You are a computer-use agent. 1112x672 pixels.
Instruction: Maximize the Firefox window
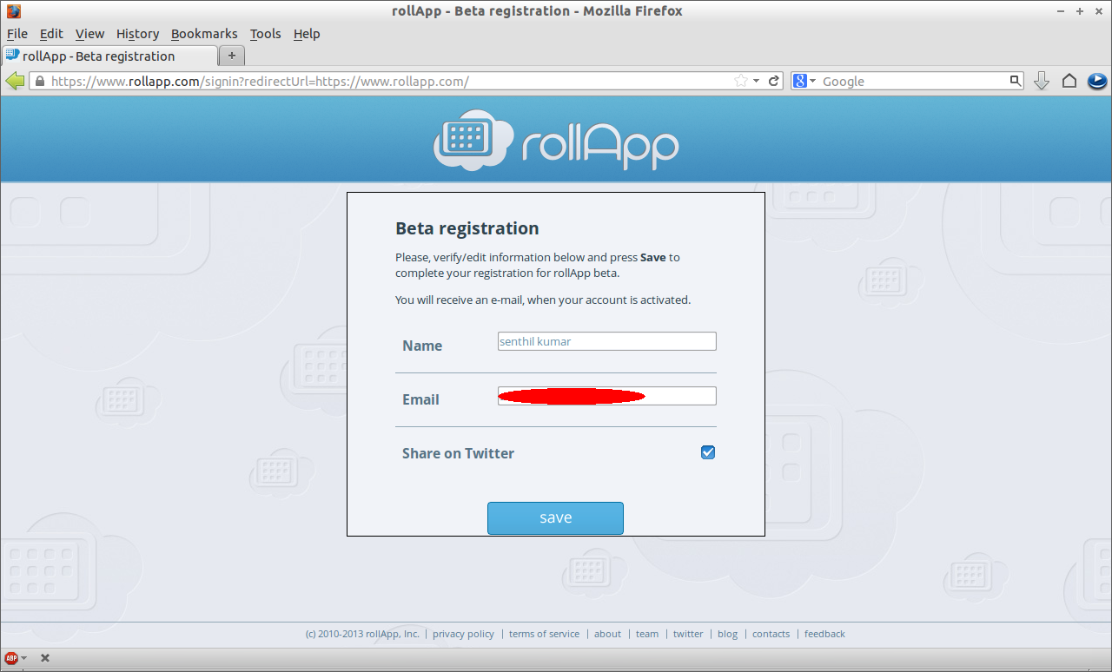(x=1080, y=11)
